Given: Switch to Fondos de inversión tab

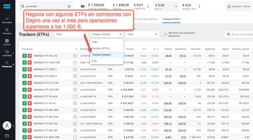Looking at the screenshot, I should pyautogui.click(x=146, y=19).
